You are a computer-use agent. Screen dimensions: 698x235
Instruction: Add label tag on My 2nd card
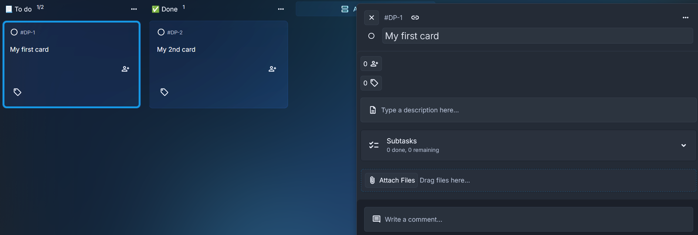tap(165, 92)
